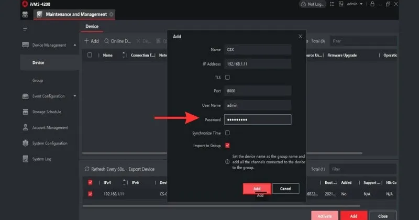
Task: Toggle select-all checkbox in online device header
Action: (90, 182)
